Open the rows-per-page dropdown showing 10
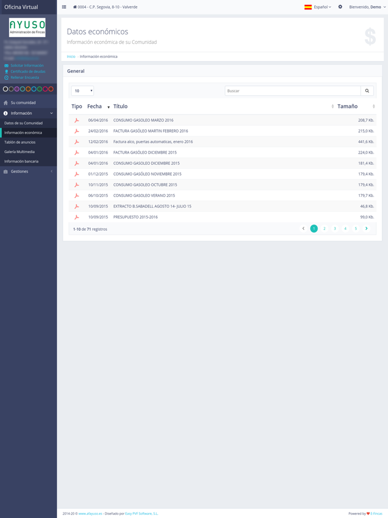Image resolution: width=388 pixels, height=518 pixels. point(83,91)
